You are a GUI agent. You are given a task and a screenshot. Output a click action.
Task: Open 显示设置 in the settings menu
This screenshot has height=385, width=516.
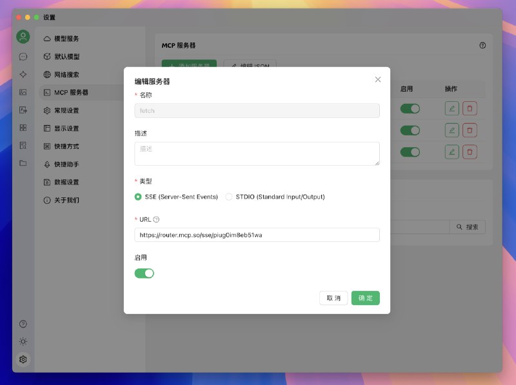coord(91,128)
